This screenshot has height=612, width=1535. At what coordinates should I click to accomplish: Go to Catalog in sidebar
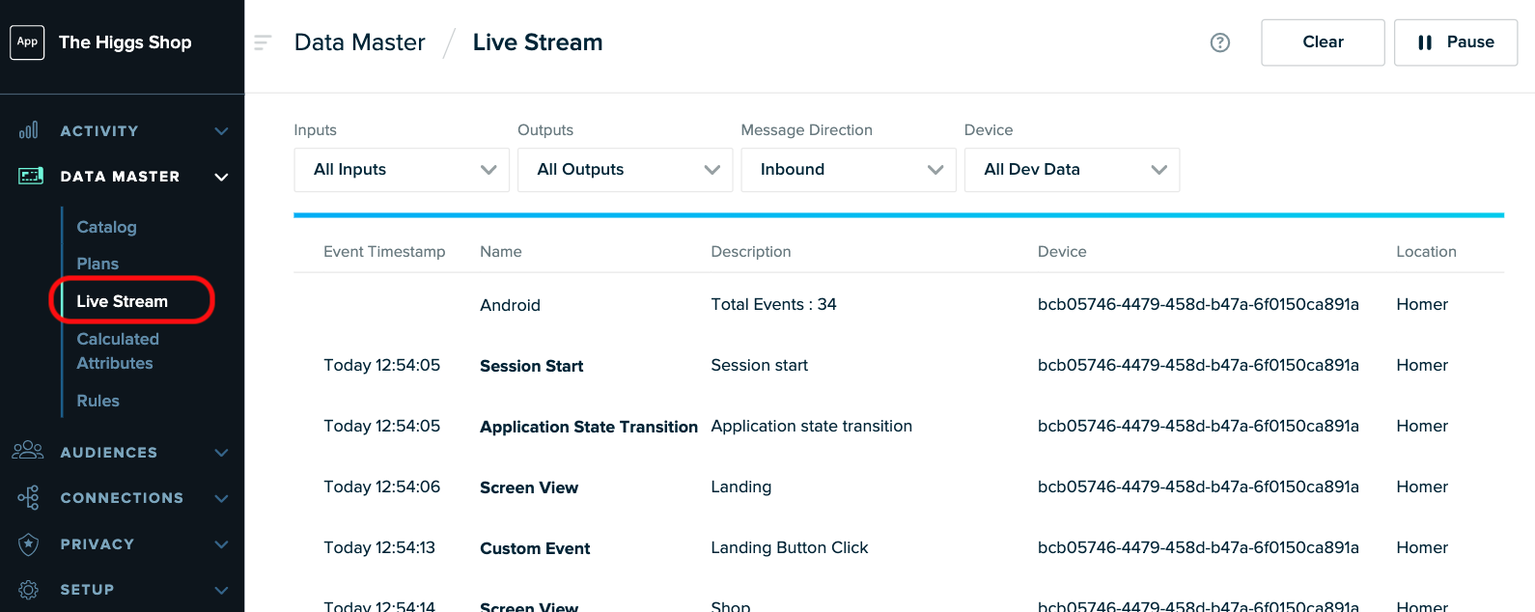(107, 227)
